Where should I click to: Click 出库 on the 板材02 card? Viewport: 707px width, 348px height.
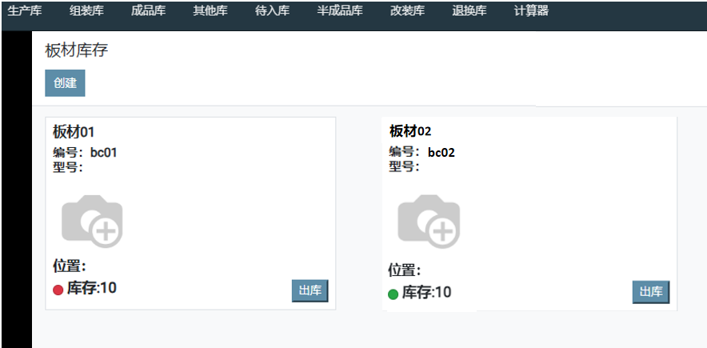(650, 292)
